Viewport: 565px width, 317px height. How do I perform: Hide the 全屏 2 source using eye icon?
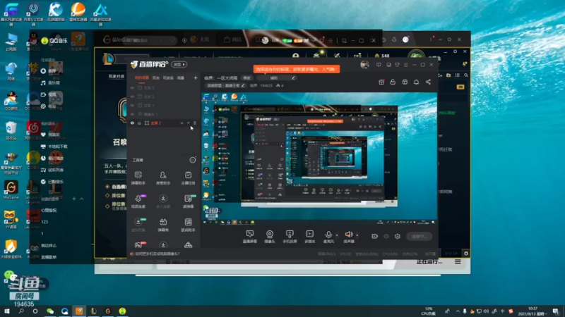click(x=132, y=123)
